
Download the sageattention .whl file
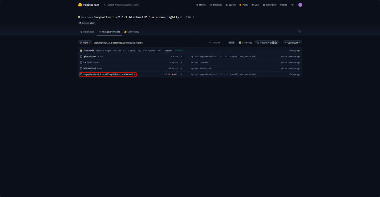(x=181, y=74)
